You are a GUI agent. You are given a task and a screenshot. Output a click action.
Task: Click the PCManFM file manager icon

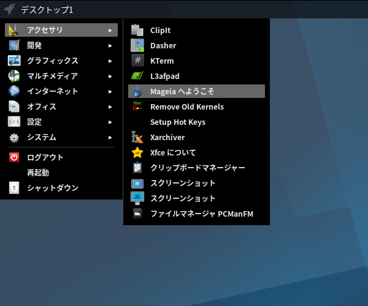pos(137,214)
